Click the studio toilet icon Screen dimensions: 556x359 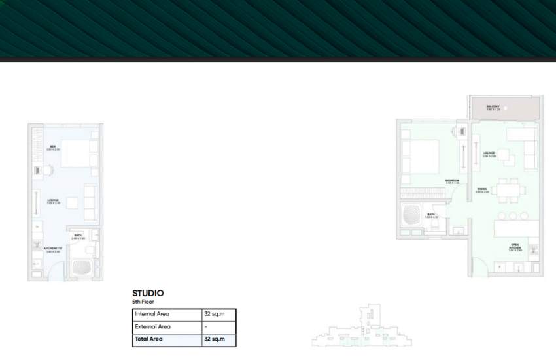coord(90,248)
